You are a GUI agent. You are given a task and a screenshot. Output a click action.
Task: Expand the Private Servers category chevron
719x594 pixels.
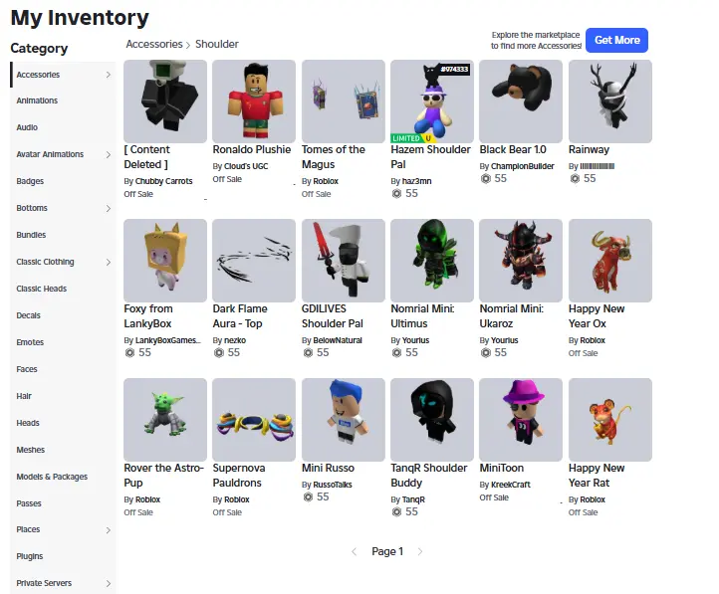click(x=109, y=583)
